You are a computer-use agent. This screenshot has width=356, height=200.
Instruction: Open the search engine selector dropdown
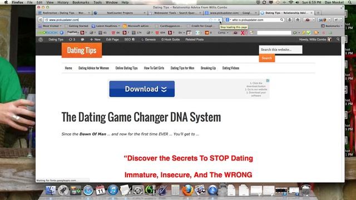pyautogui.click(x=228, y=20)
